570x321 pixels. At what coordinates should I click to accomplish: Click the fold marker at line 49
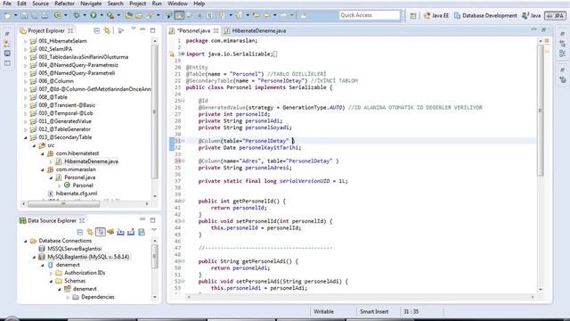pyautogui.click(x=183, y=261)
